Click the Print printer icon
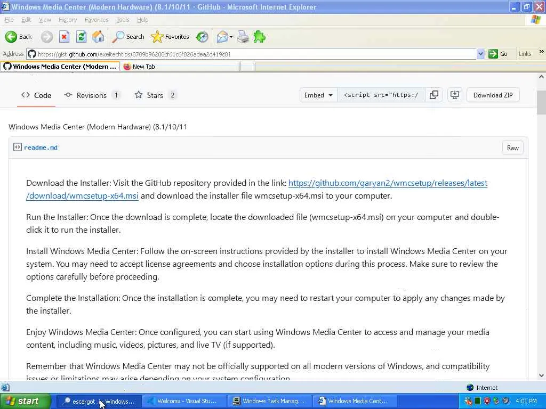The height and width of the screenshot is (409, 546). (x=243, y=37)
